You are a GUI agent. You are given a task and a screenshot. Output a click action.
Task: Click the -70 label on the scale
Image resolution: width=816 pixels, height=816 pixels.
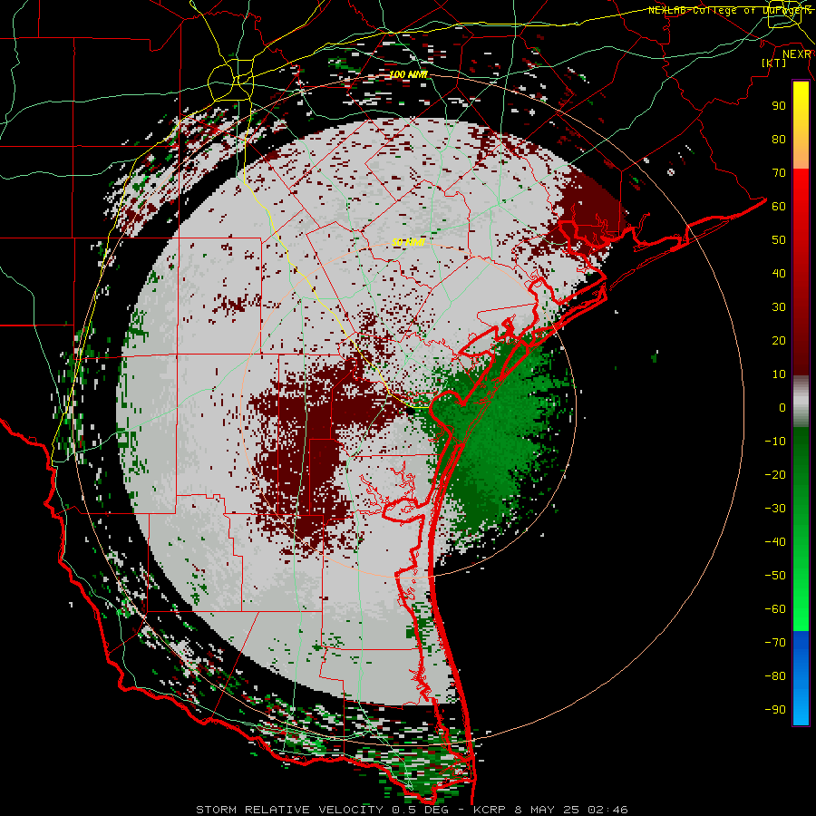click(x=775, y=643)
